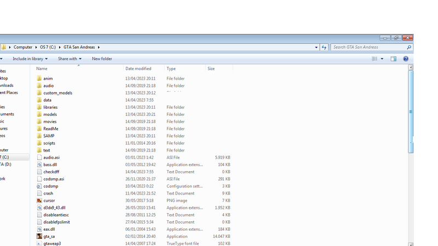Click the address bar refresh button
The width and height of the screenshot is (438, 246).
324,47
